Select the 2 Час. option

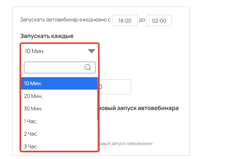pyautogui.click(x=59, y=134)
